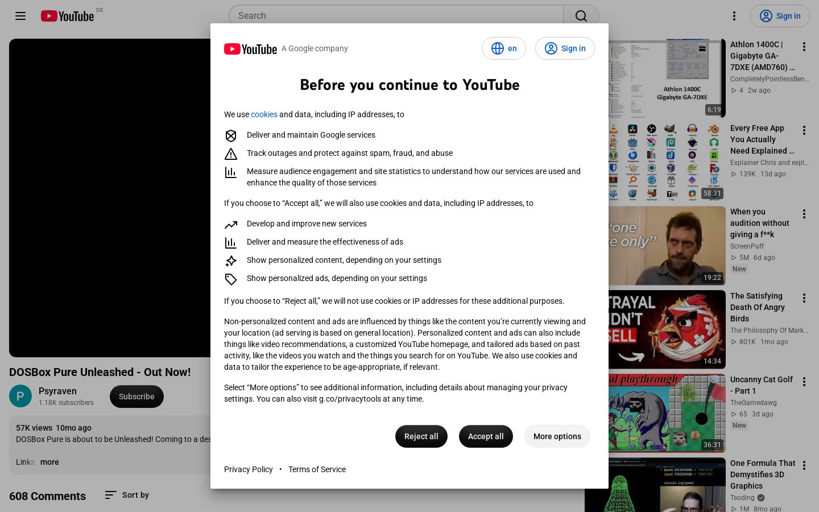
Task: Open the ScreenPuff channel link
Action: [747, 246]
